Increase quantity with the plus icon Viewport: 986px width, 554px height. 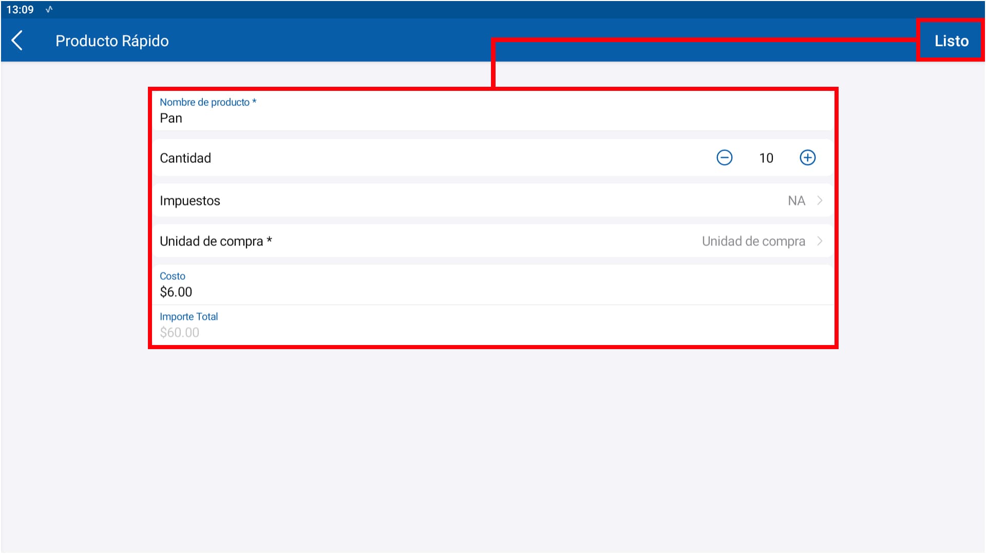point(807,158)
